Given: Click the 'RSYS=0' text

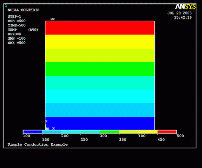Looking at the screenshot, I should click(14, 34).
